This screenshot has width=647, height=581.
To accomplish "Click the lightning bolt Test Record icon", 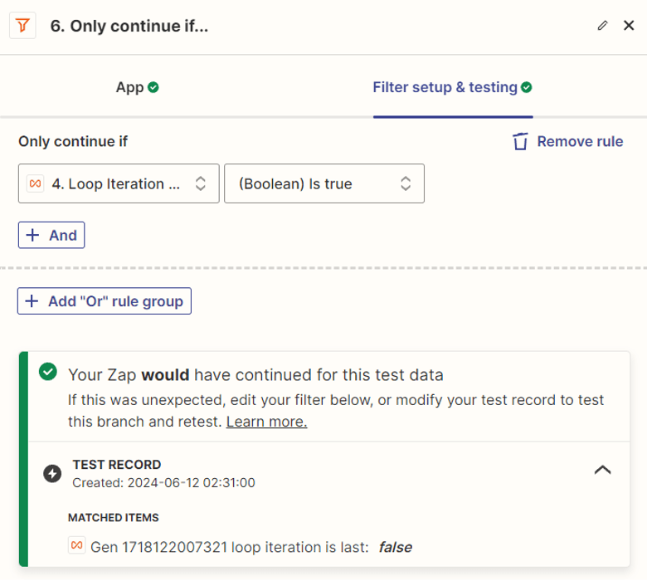I will 52,473.
